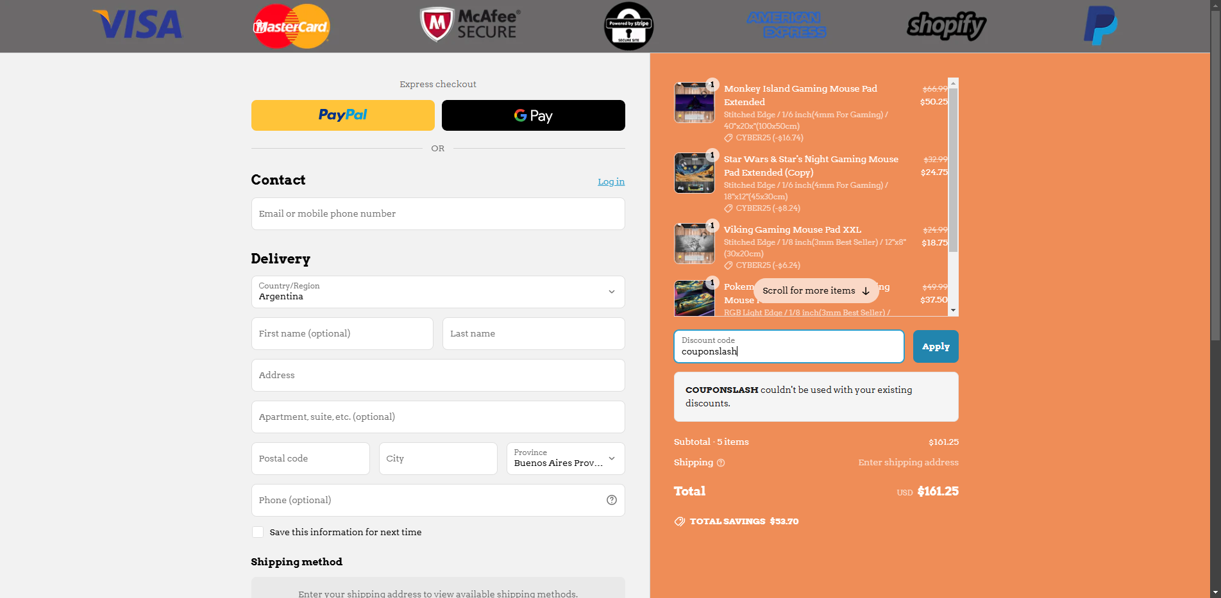Open the Country/Region dropdown
This screenshot has width=1221, height=598.
[x=437, y=292]
